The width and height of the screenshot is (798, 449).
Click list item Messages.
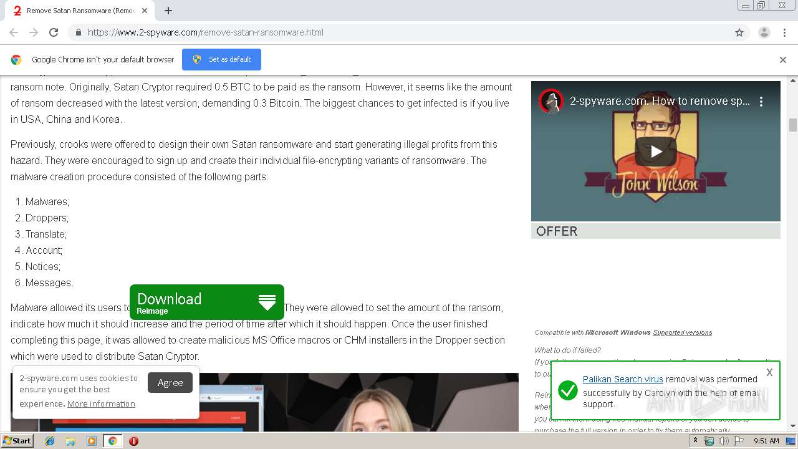49,282
